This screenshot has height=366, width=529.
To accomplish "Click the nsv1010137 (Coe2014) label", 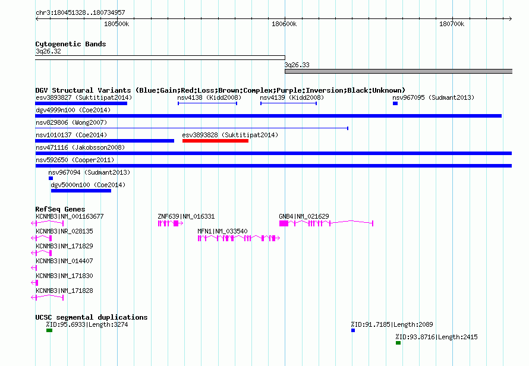I will [71, 135].
